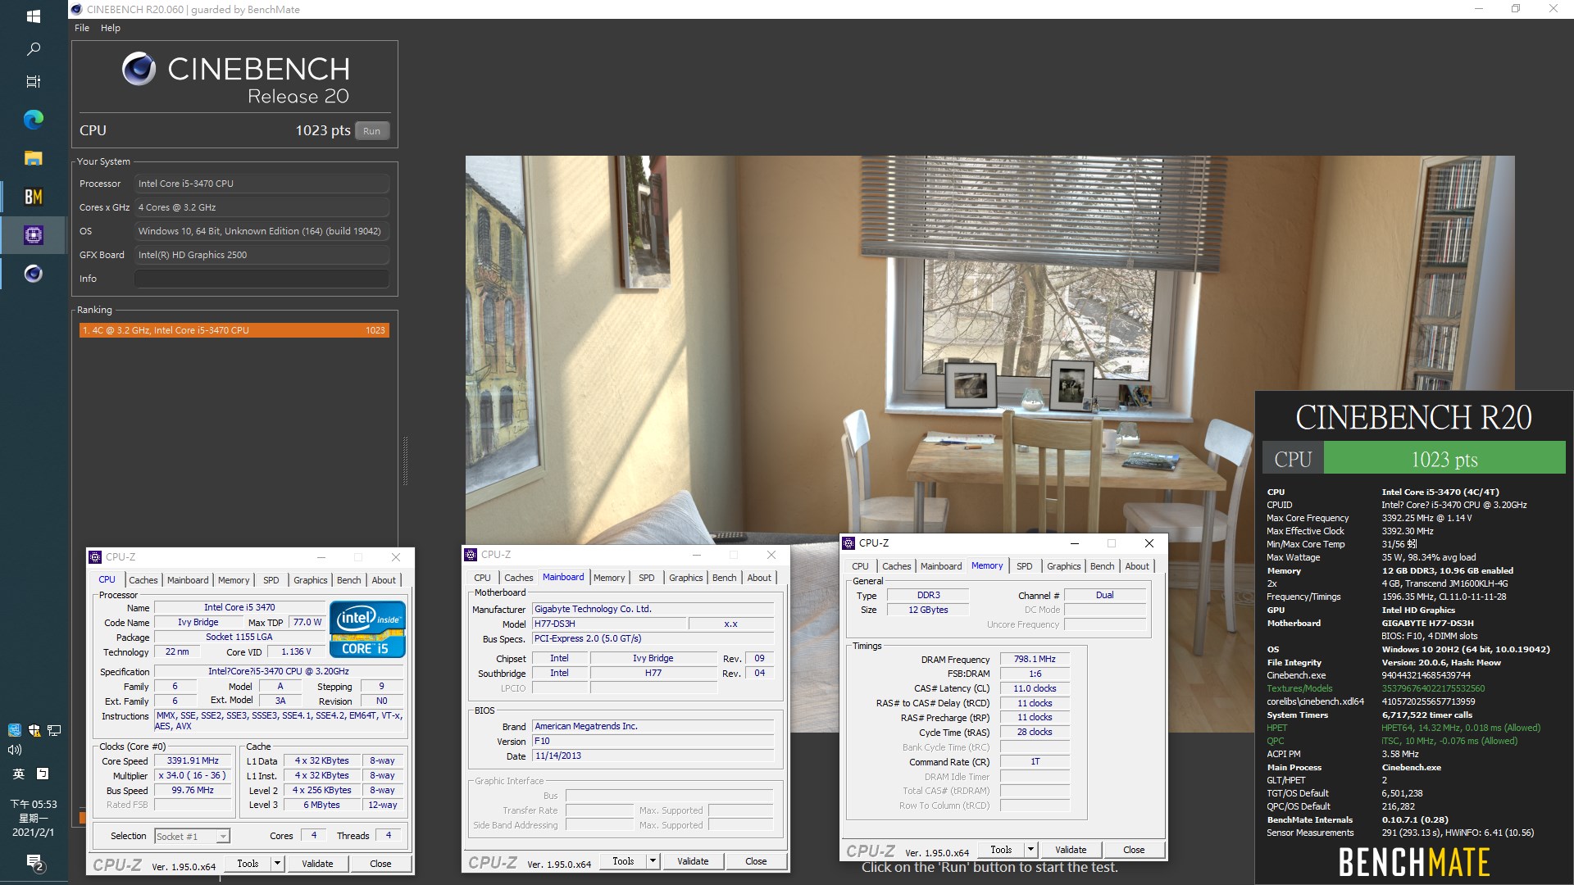Viewport: 1574px width, 885px height.
Task: Click Close button in CPU-Z Mainboard window
Action: (x=756, y=861)
